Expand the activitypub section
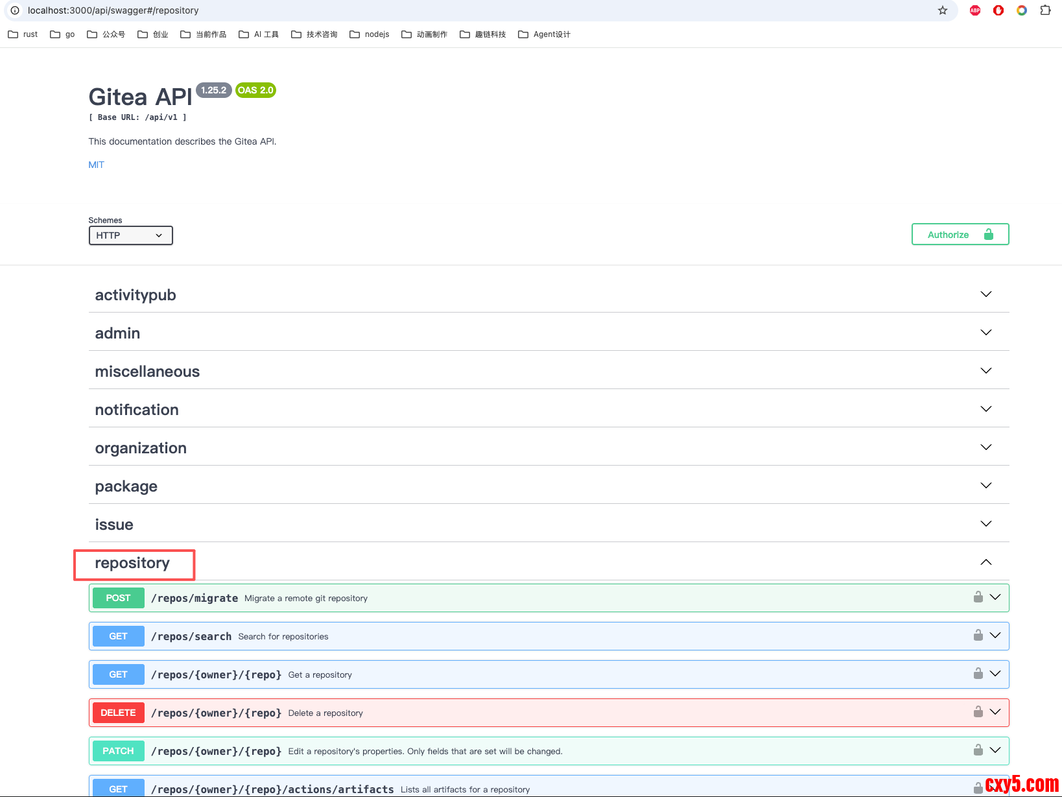 985,294
